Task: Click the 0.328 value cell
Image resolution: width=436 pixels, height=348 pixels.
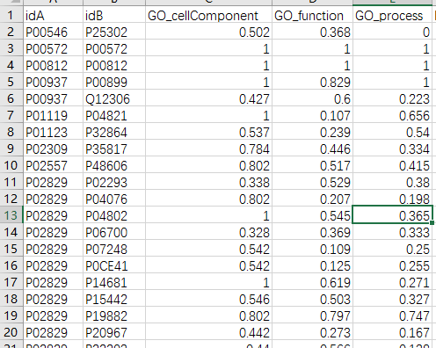Action: pyautogui.click(x=208, y=232)
